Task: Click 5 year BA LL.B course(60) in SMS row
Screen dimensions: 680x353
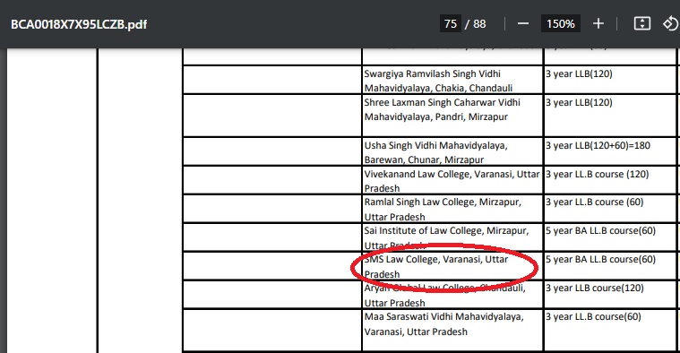Action: point(600,259)
